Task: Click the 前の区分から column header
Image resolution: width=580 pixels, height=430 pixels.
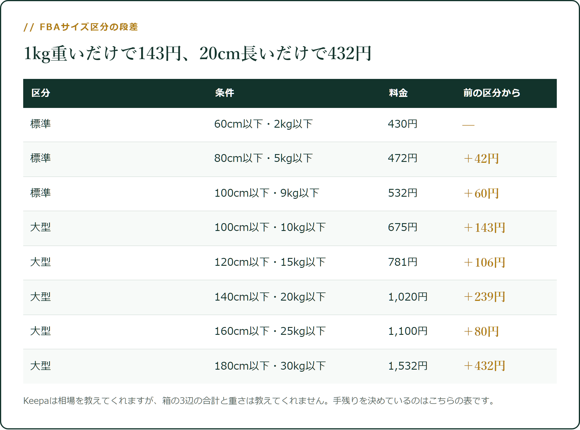Action: (x=492, y=93)
